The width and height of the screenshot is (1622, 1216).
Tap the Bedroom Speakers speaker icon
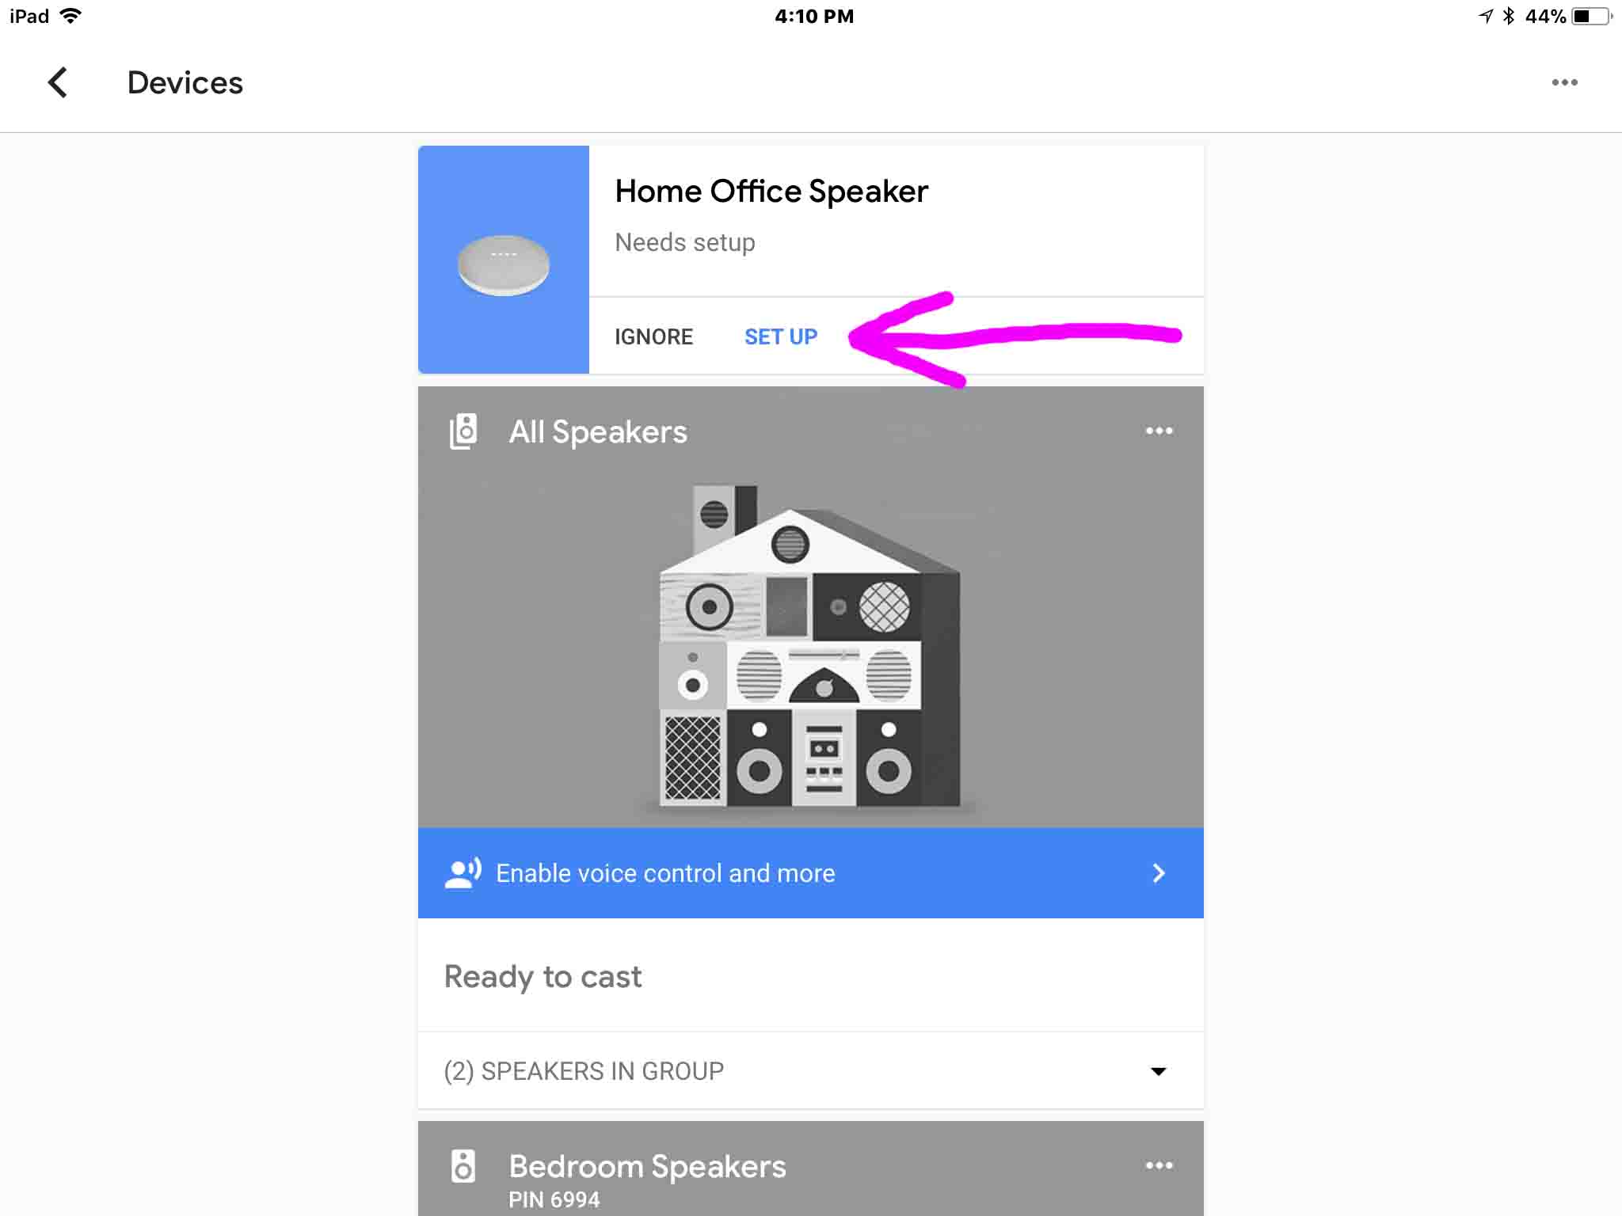pyautogui.click(x=463, y=1166)
